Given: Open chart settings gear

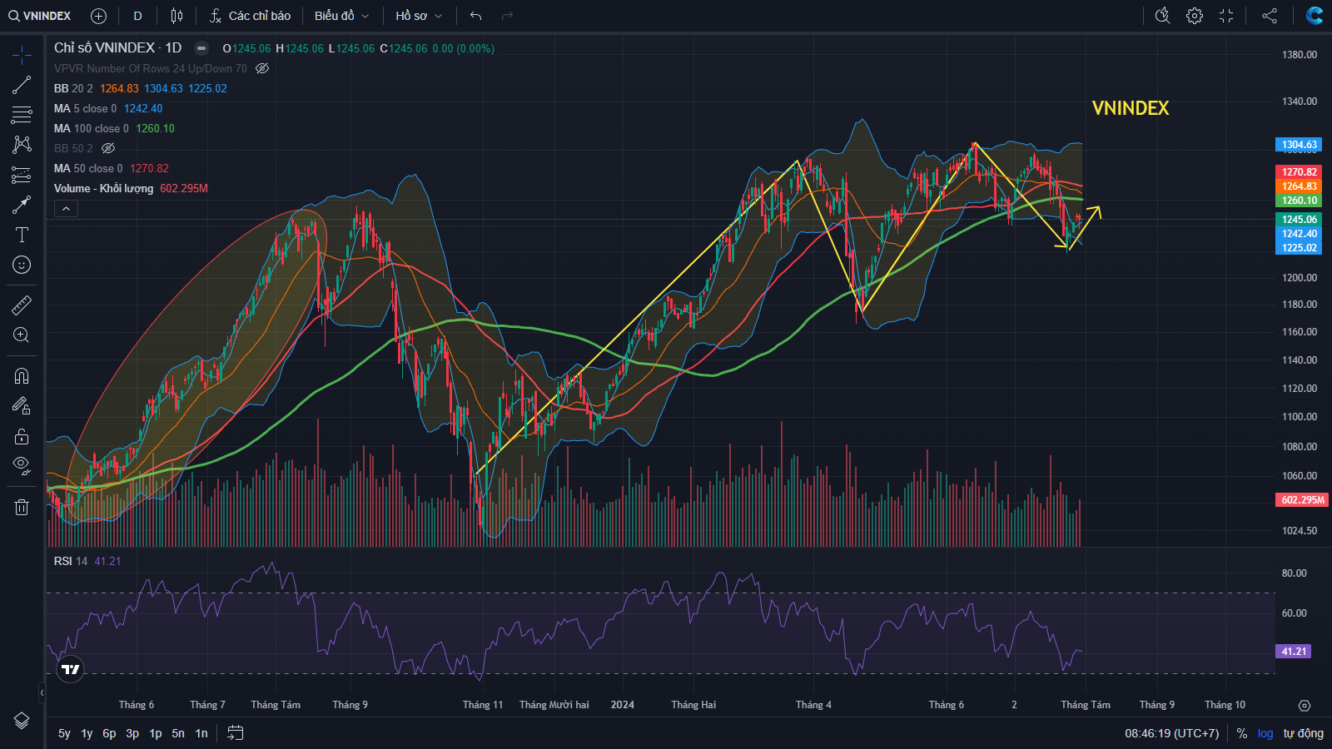Looking at the screenshot, I should [1195, 16].
